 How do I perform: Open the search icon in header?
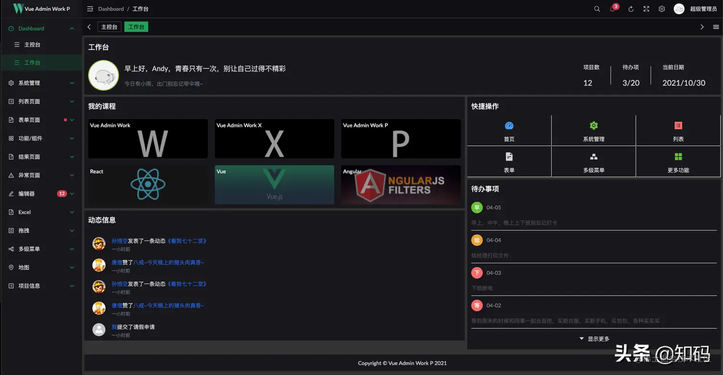pos(597,9)
